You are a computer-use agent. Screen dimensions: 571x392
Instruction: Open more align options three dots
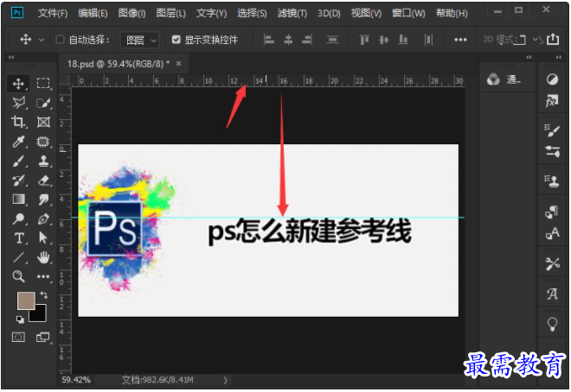460,40
